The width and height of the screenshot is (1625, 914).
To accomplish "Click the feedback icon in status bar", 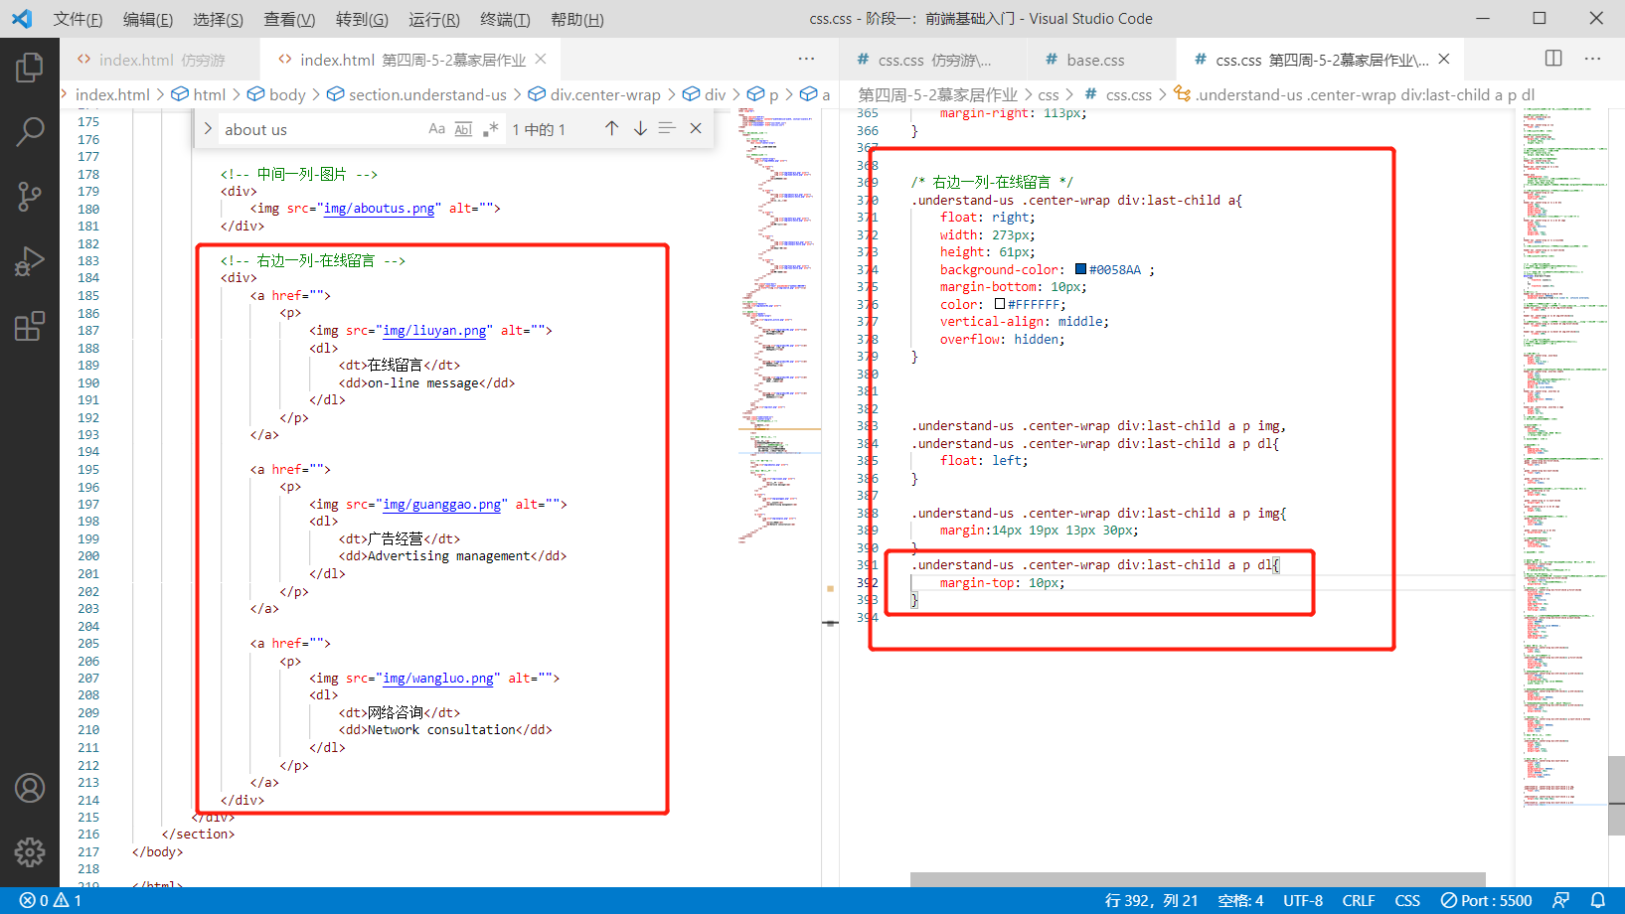I will [x=1561, y=900].
